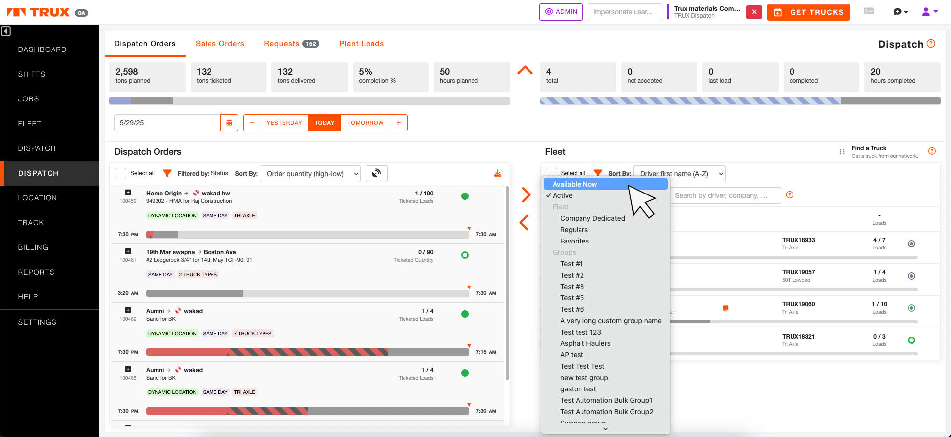
Task: Click the TOMORROW date button
Action: click(x=365, y=123)
